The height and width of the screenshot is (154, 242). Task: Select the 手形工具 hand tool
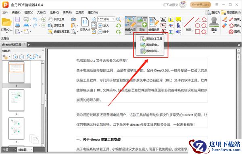coord(56,19)
